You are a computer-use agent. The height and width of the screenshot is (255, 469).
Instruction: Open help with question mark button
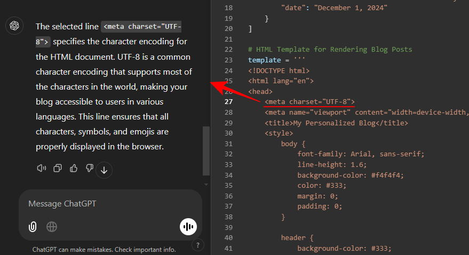tap(198, 245)
